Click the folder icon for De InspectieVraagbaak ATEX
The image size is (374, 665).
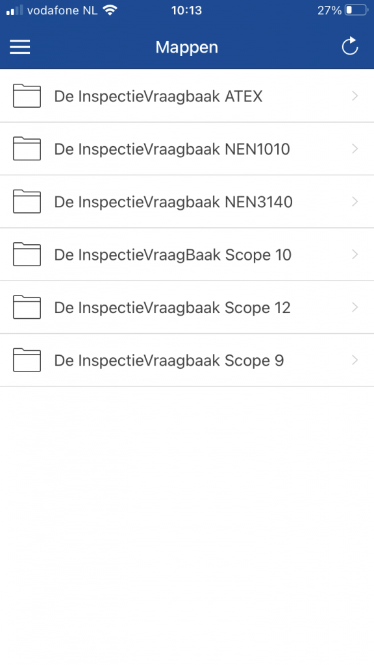click(27, 95)
